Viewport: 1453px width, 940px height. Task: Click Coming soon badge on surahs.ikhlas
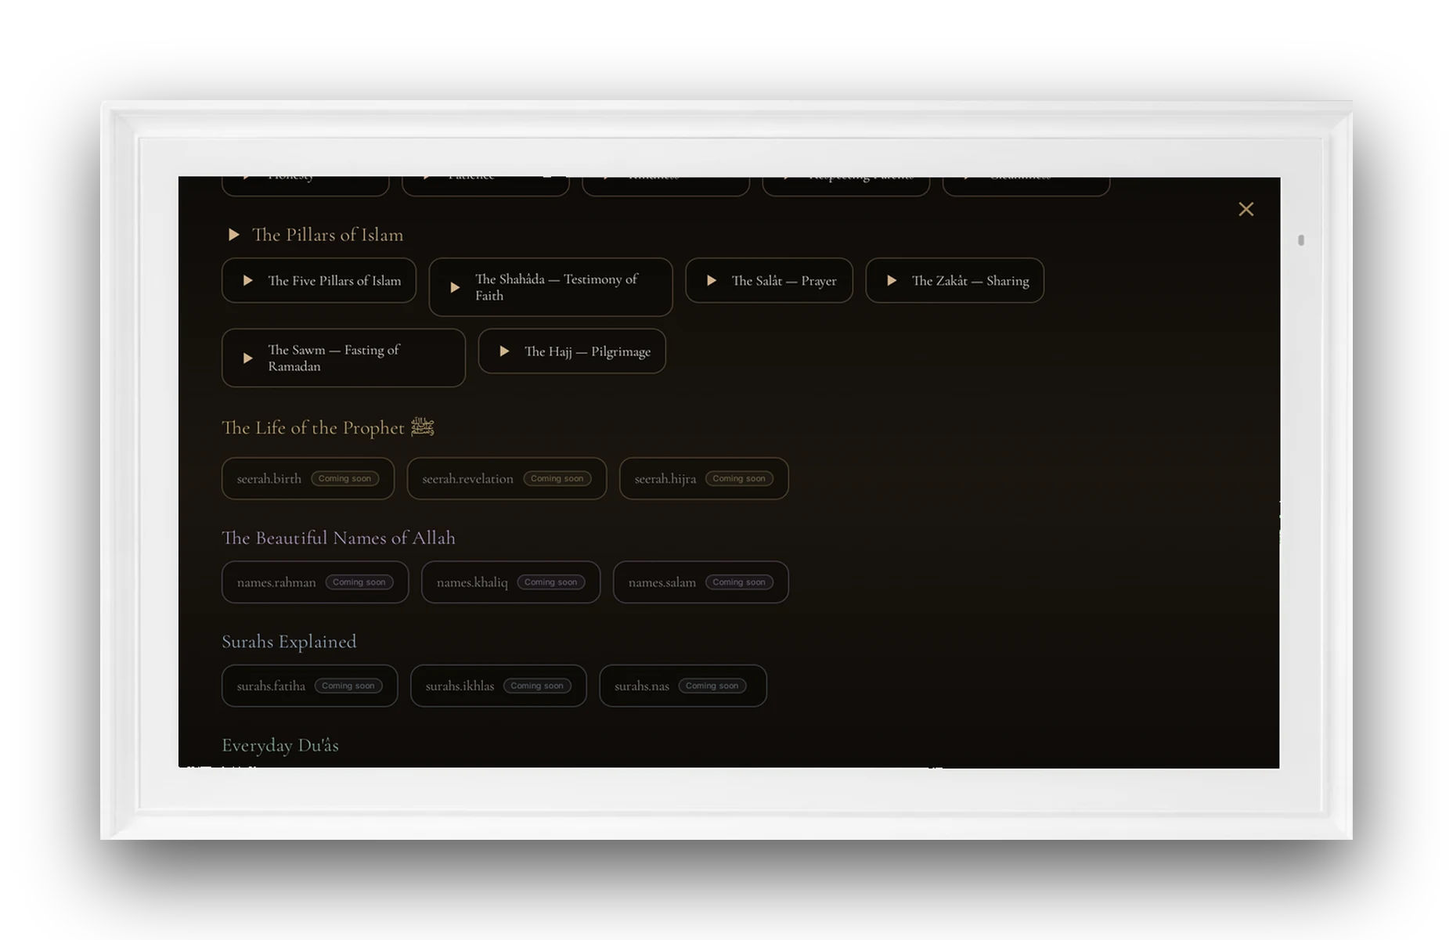tap(537, 686)
